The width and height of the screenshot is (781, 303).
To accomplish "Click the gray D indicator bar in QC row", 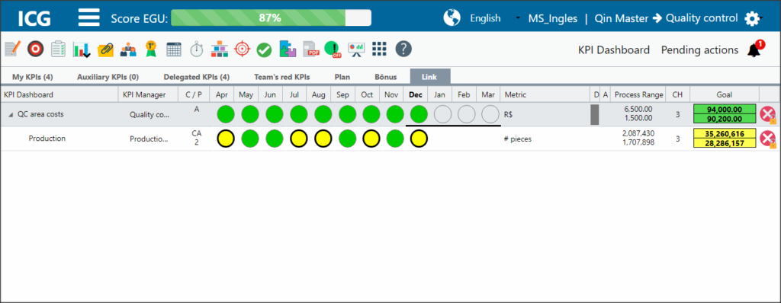I will 595,114.
